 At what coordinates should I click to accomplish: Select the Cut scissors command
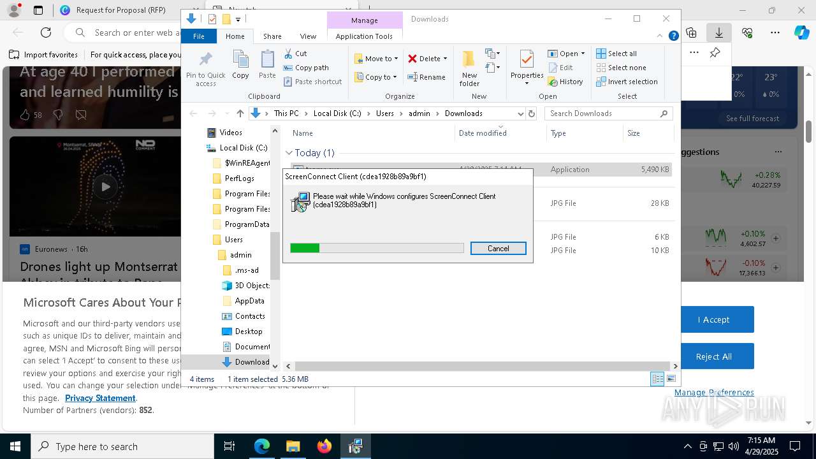tap(295, 54)
